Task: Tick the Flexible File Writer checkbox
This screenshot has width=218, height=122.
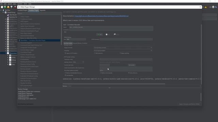Action: click(19, 83)
